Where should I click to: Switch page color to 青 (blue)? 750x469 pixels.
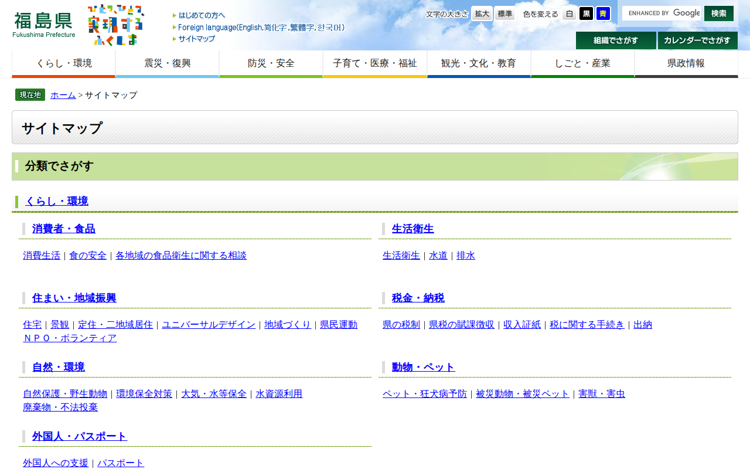click(x=602, y=13)
